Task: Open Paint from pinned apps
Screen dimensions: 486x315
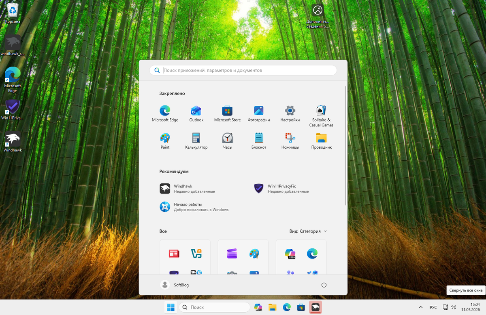Action: click(165, 141)
